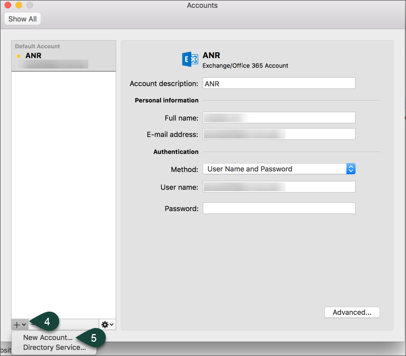Focus the Password input field

click(x=279, y=209)
